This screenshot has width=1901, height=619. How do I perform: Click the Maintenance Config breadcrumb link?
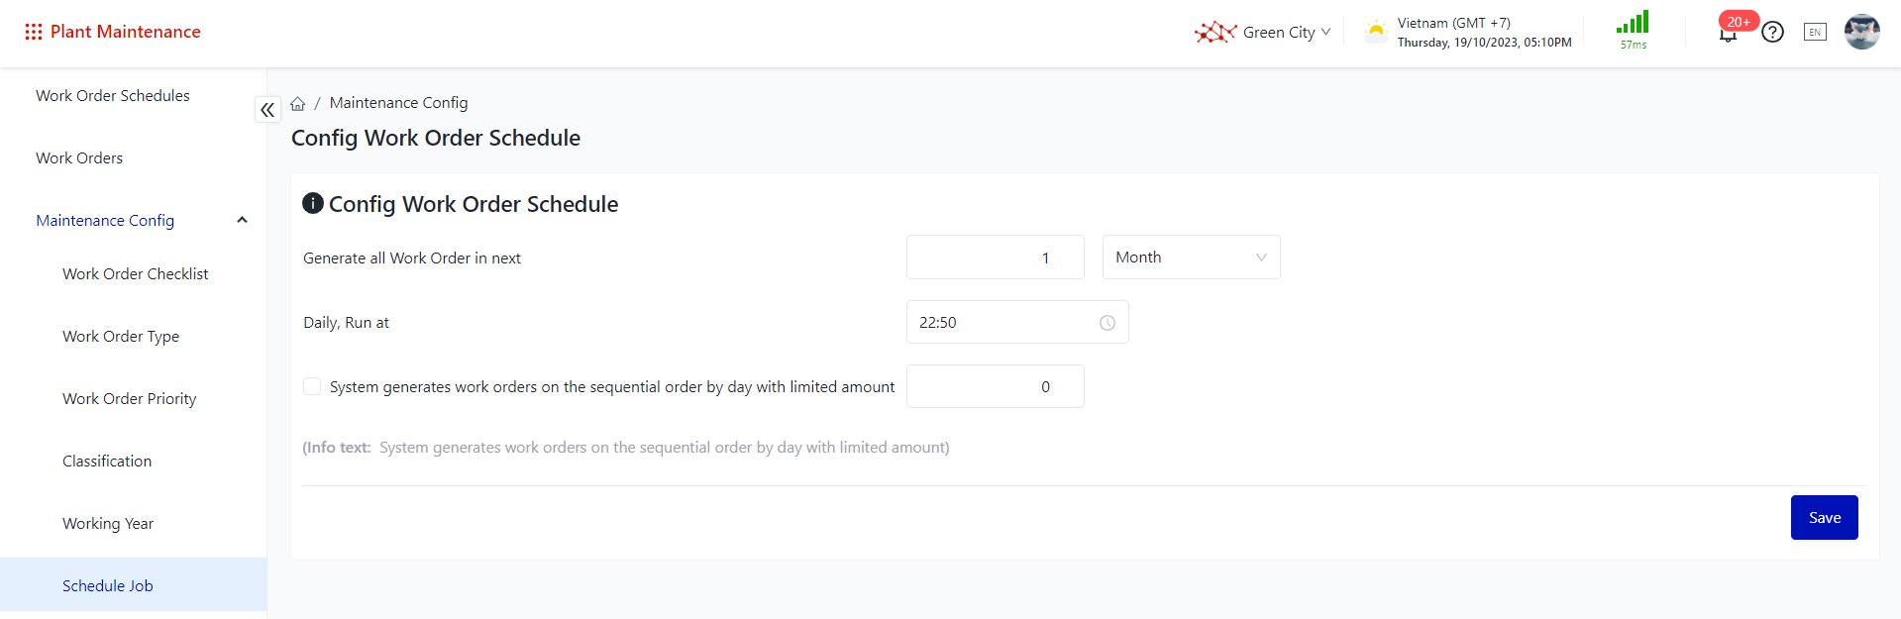point(398,103)
